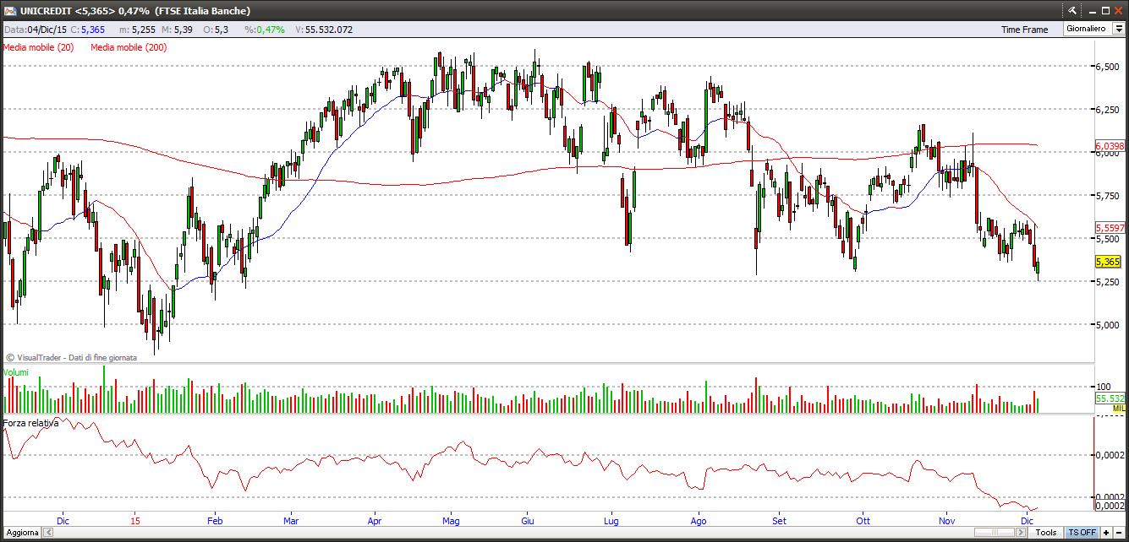The width and height of the screenshot is (1129, 542).
Task: Click the 55.532 volume value tag
Action: pyautogui.click(x=1110, y=398)
